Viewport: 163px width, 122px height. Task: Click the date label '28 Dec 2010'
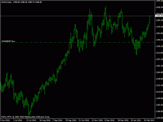(x=123, y=120)
